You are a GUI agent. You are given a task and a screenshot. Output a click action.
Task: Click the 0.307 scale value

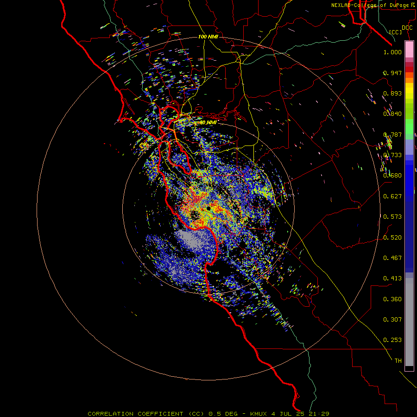(392, 320)
